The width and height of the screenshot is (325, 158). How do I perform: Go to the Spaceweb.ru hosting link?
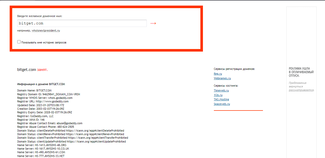pos(222,104)
